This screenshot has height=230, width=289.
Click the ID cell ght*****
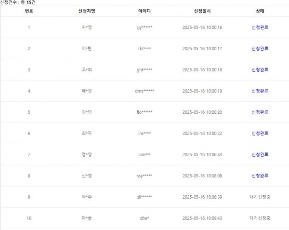[144, 70]
